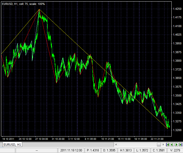Click the 10 11 21:00 time axis label
Viewport: 183px width, 153px height.
coord(107,139)
